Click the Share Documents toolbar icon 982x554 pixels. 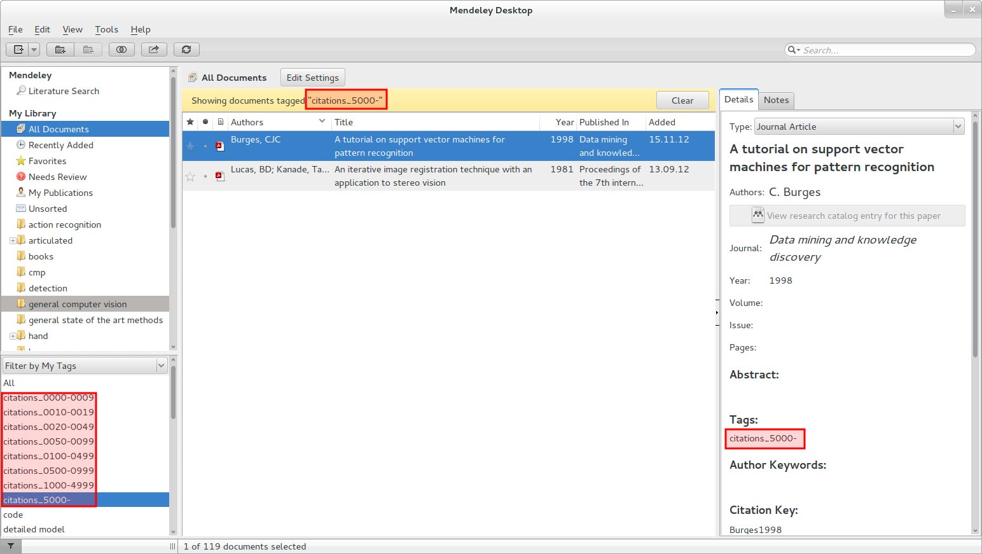tap(154, 50)
